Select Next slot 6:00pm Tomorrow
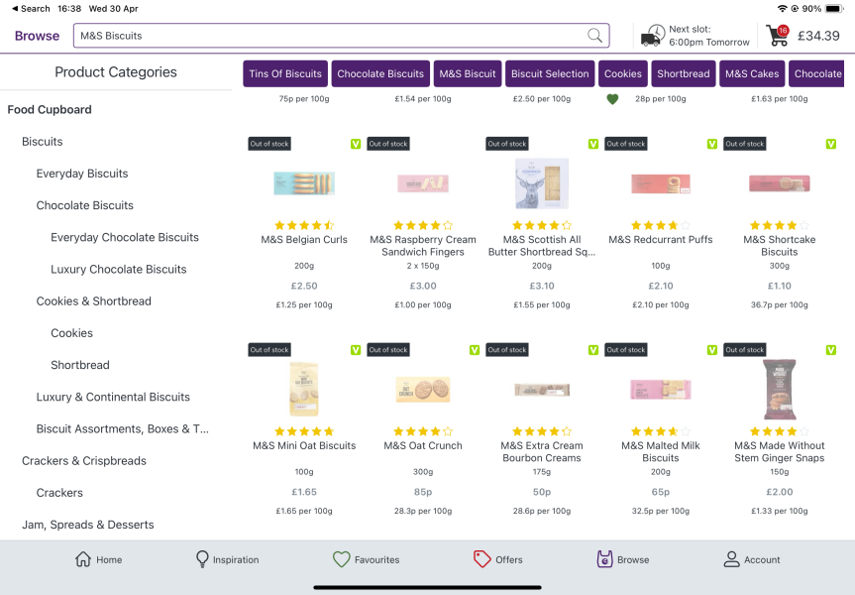 [x=708, y=36]
